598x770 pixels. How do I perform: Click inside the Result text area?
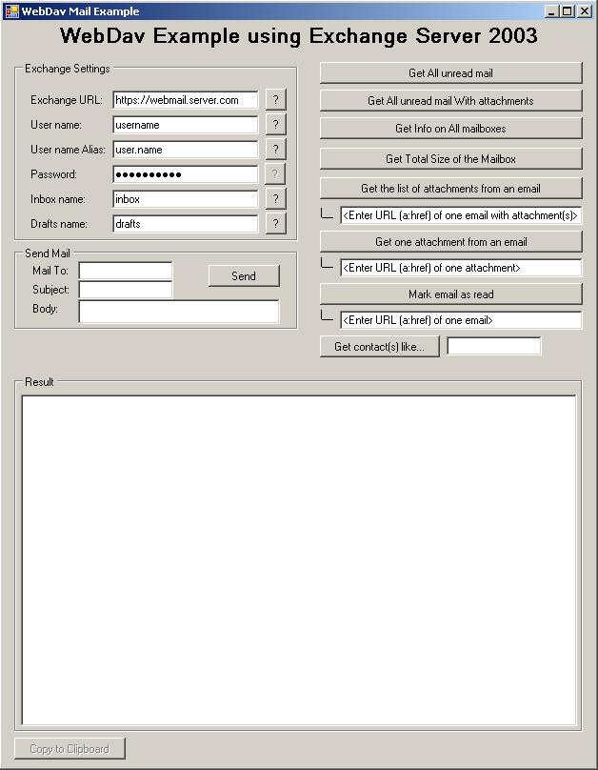tap(299, 560)
